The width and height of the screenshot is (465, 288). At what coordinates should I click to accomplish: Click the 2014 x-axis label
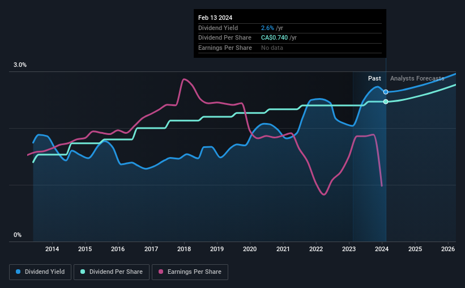52,249
